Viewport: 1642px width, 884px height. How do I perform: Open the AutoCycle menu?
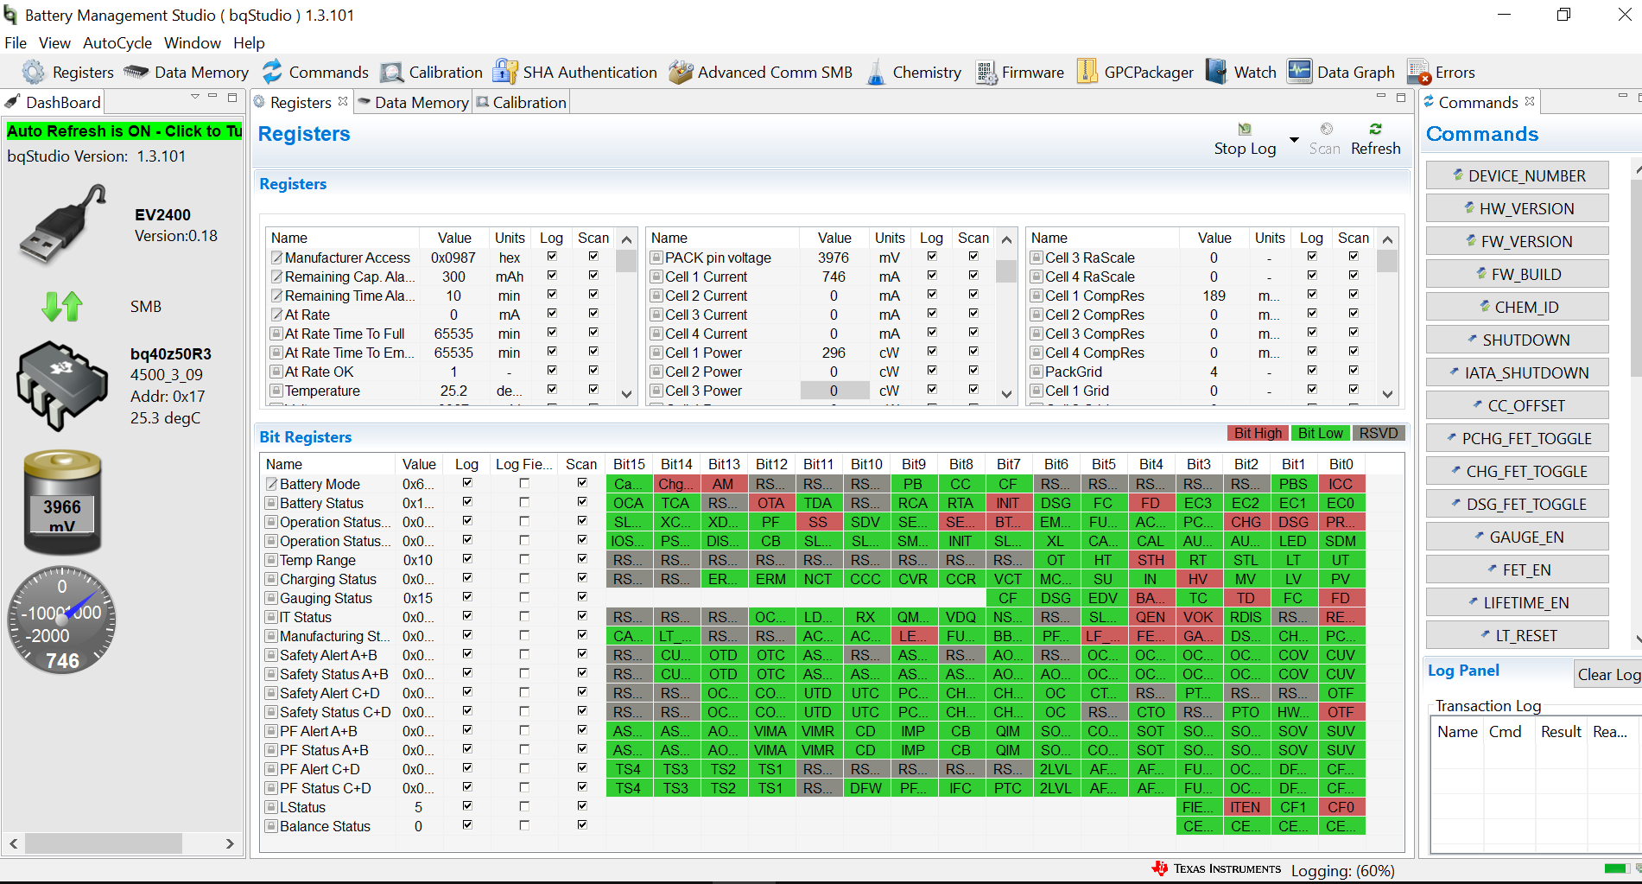(117, 43)
